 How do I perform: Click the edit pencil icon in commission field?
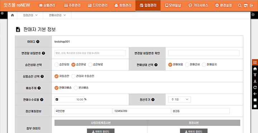click(57, 100)
